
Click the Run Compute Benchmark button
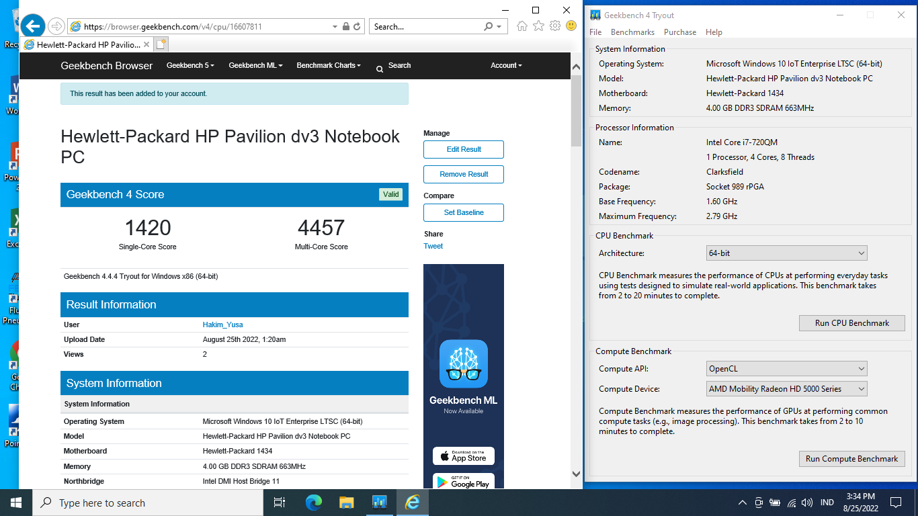tap(851, 459)
